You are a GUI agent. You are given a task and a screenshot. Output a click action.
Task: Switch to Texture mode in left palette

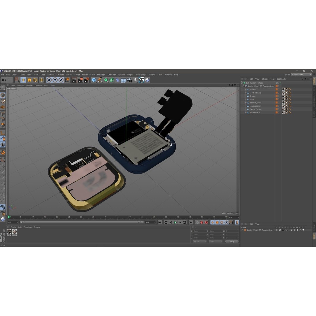click(3, 101)
